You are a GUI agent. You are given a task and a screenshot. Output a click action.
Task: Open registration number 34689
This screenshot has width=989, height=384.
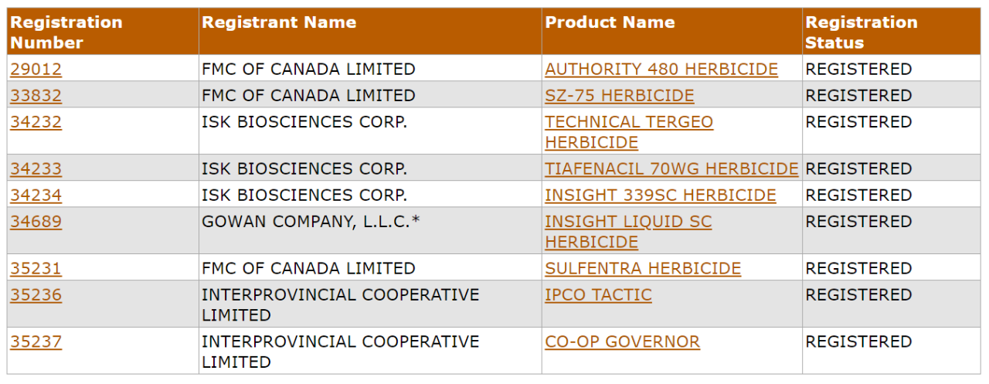point(36,221)
